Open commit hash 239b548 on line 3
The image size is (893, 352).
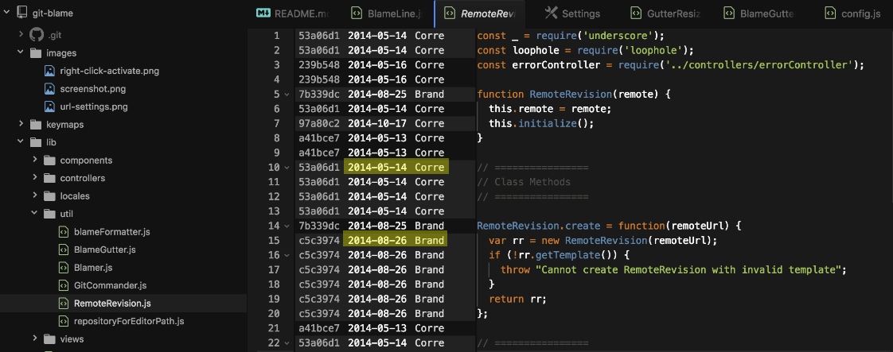319,64
